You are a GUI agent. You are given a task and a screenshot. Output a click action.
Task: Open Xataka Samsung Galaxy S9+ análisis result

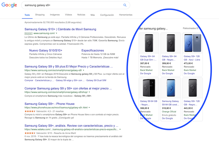point(71,126)
